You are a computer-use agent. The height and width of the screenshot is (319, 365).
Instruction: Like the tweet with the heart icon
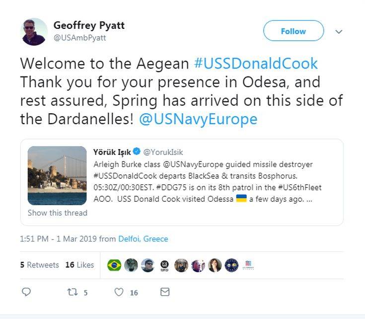tap(119, 292)
